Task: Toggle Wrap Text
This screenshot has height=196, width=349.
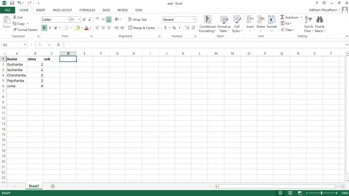Action: pos(137,20)
